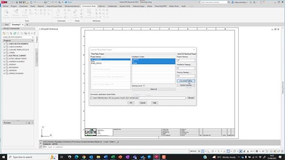Click the Plot printer icon in quick access
This screenshot has height=160, width=285.
(45, 2)
